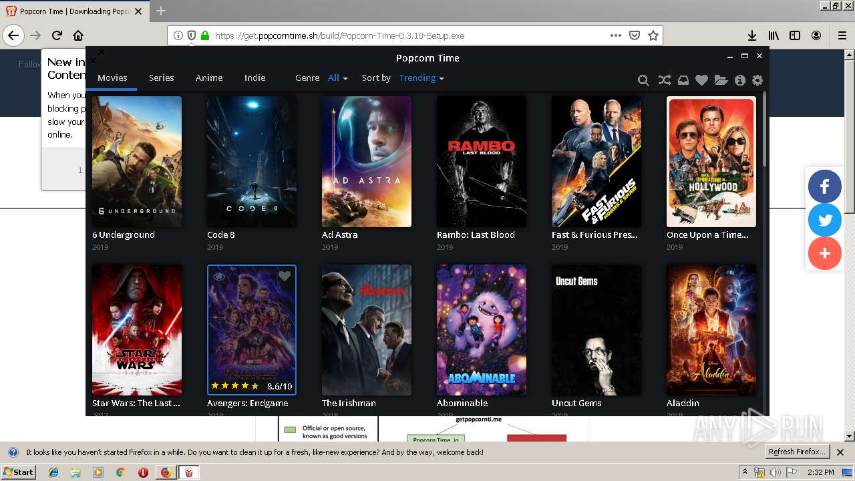Reload the page in Firefox
Screen dimensions: 855x481
[57, 35]
